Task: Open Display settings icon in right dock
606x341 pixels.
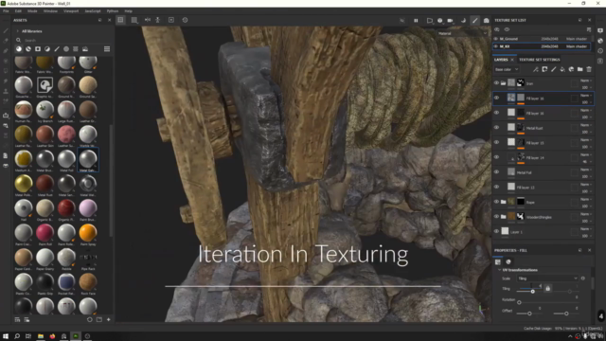Action: [600, 30]
